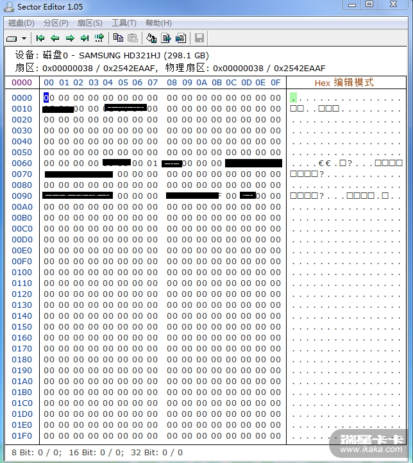Viewport: 413px width, 463px height.
Task: Click the column header 0F
Action: 275,82
